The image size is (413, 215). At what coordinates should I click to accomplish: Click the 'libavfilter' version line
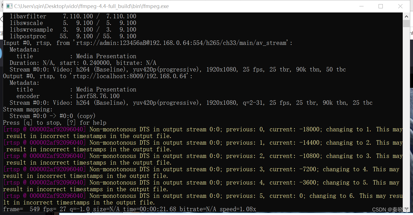73,16
